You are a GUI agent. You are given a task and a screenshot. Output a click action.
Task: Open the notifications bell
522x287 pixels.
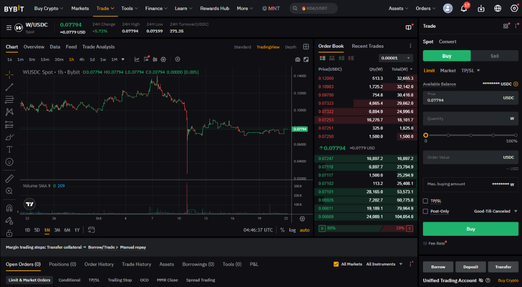click(464, 8)
